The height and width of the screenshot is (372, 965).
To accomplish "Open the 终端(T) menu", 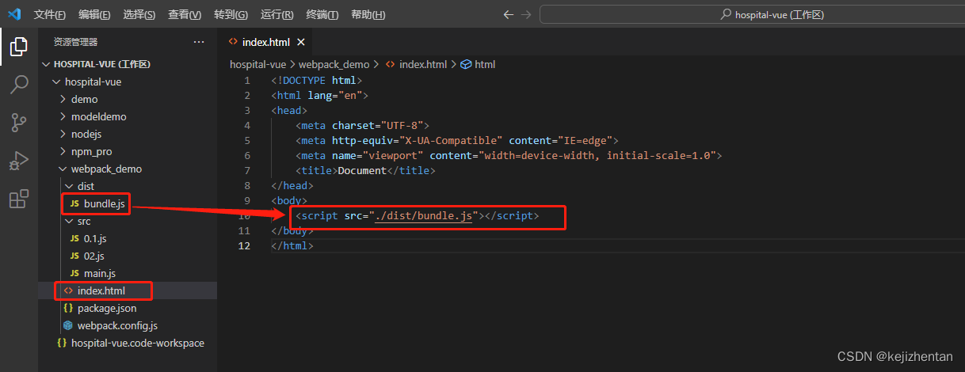I will click(322, 15).
